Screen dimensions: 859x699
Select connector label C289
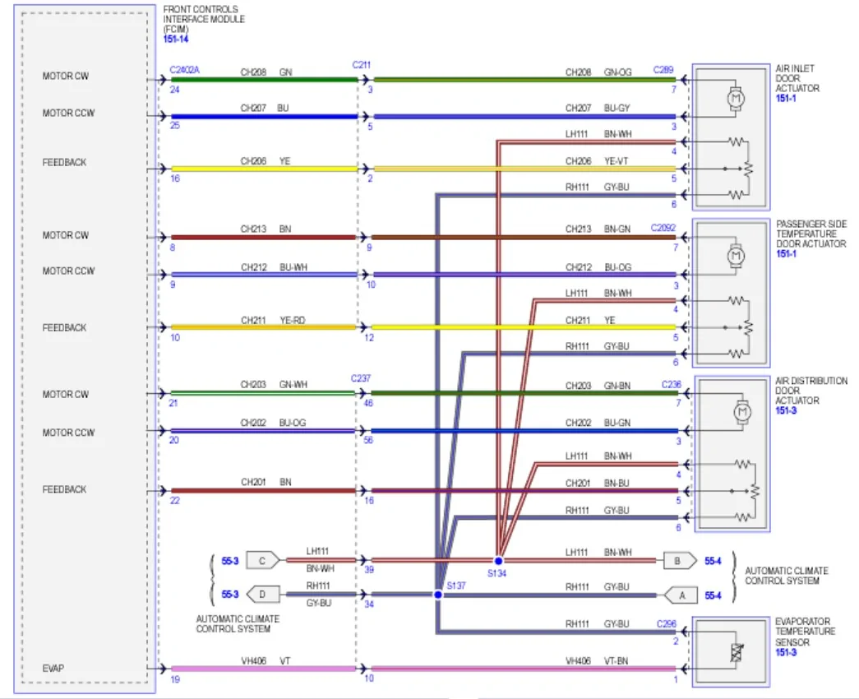tap(663, 70)
